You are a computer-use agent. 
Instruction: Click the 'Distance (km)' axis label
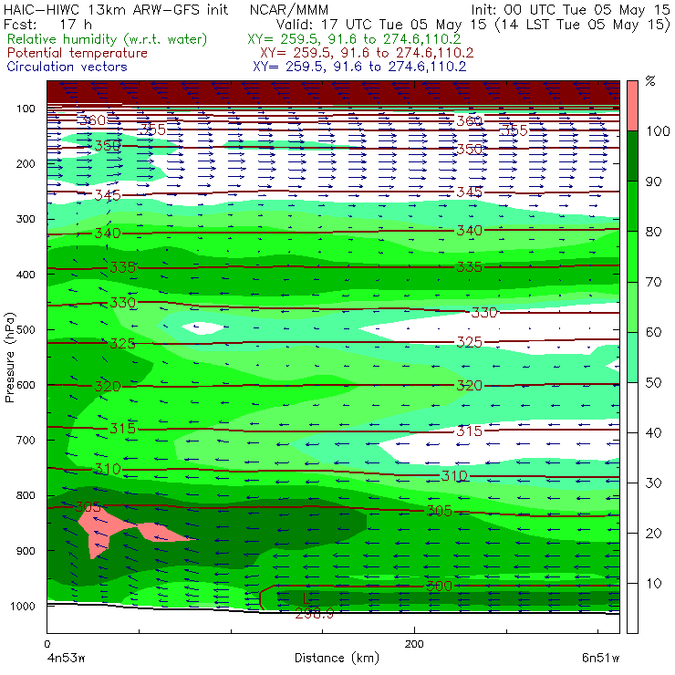coord(337,658)
